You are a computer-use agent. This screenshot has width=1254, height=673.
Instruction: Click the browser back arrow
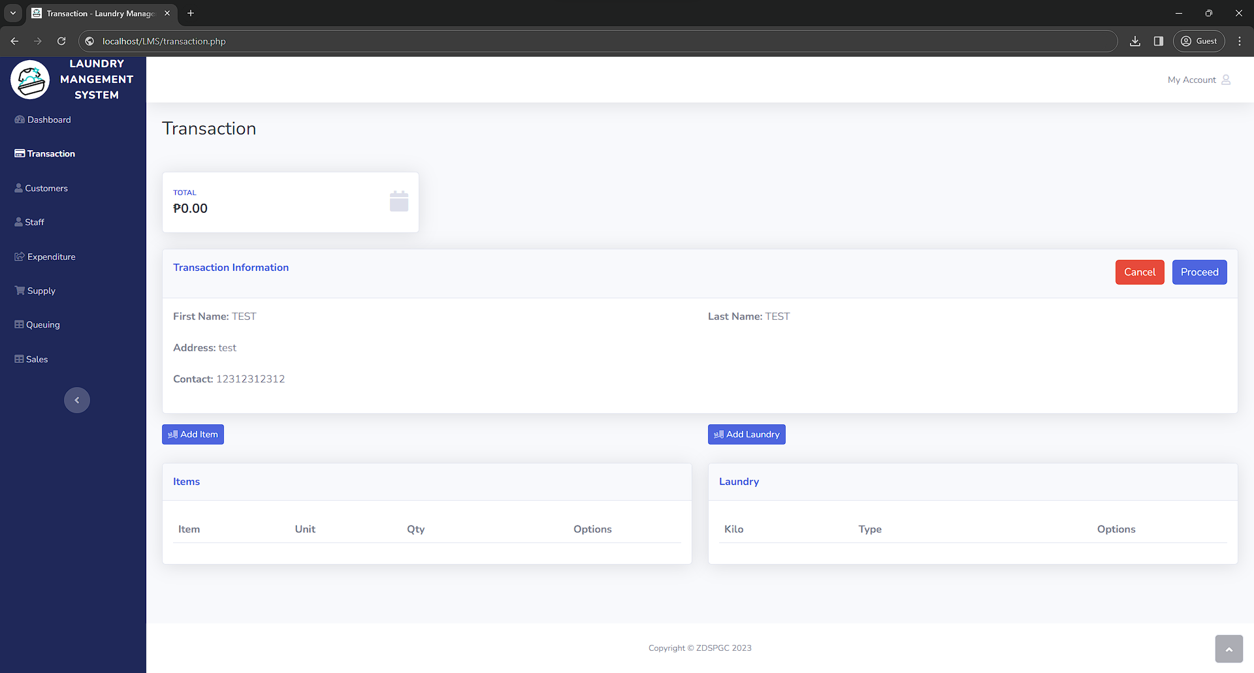tap(14, 41)
